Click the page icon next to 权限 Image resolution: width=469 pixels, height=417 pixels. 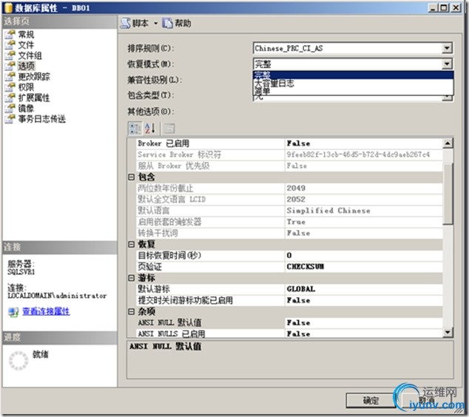point(10,87)
